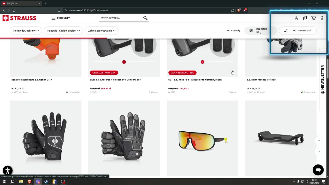
Task: Open the order list document icon
Action: (305, 18)
